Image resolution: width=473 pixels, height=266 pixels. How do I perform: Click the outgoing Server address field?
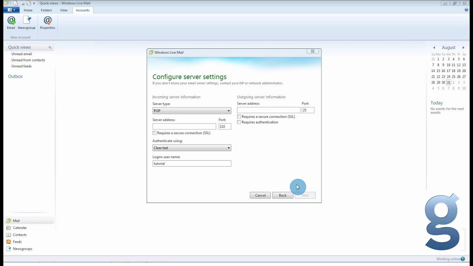[269, 110]
